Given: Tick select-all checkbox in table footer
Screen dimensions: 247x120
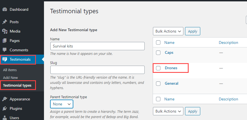Looking at the screenshot, I should 158,99.
